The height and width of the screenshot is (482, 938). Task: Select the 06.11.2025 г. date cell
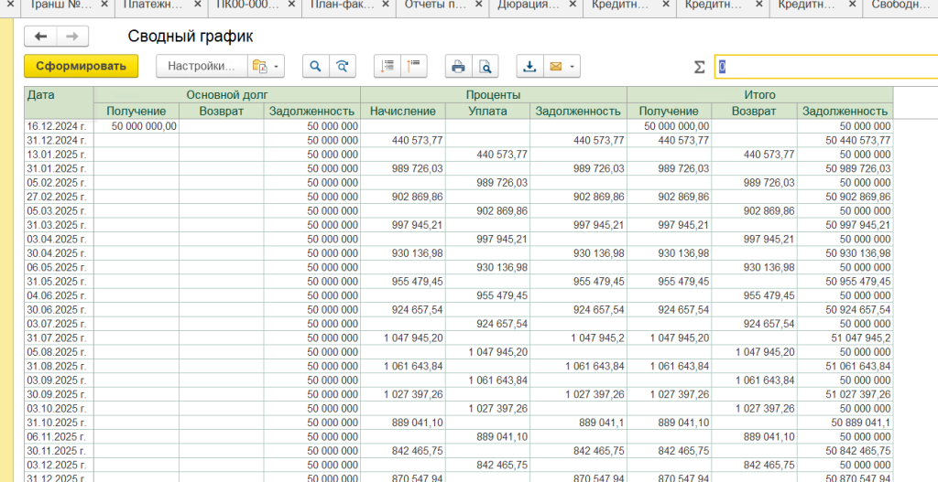[x=60, y=436]
